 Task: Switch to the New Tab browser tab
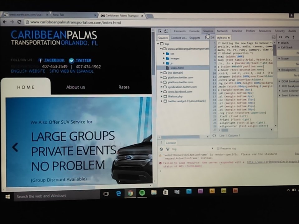74,15
